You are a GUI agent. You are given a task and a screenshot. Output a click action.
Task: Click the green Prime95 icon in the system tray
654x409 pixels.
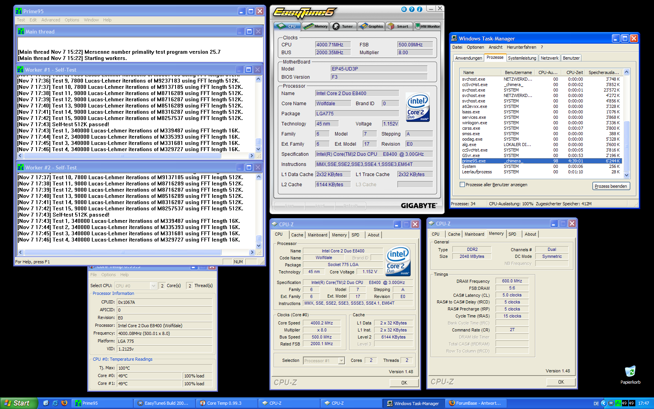tap(618, 403)
